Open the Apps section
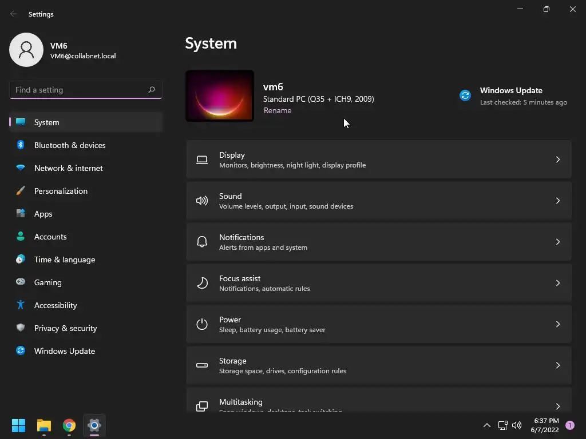Viewport: 586px width, 439px height. tap(86, 214)
